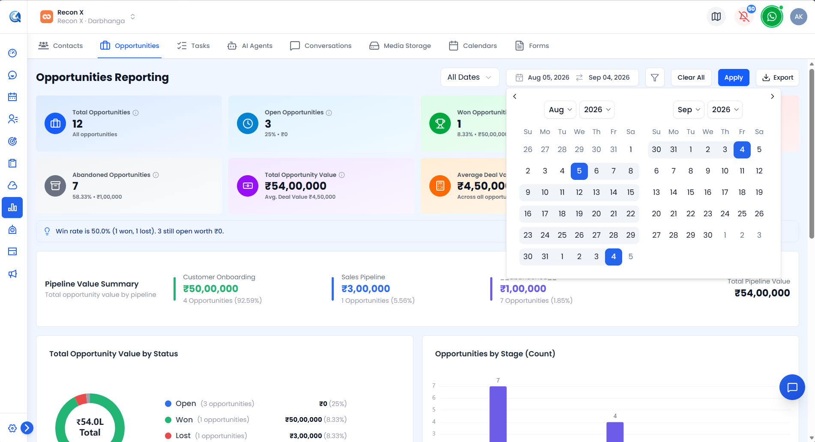The height and width of the screenshot is (442, 815).
Task: Open the Forms tab
Action: click(532, 46)
